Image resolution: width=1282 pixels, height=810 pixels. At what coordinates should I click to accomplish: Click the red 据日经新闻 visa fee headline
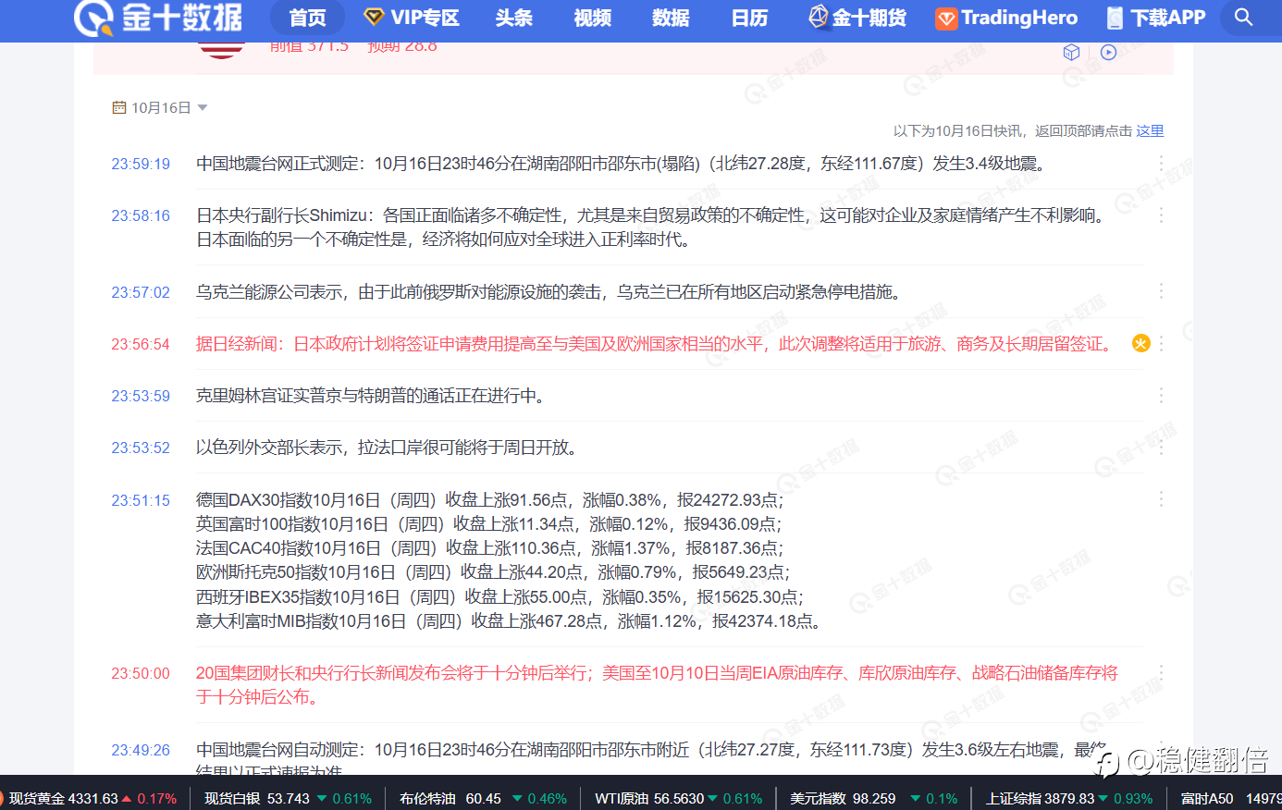click(656, 344)
